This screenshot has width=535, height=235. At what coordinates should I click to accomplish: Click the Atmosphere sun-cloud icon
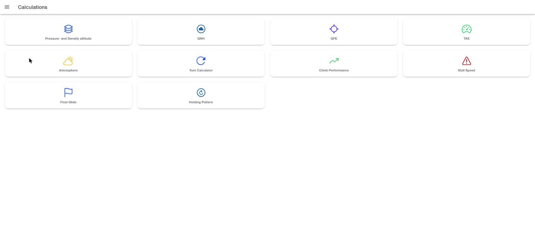click(x=68, y=61)
